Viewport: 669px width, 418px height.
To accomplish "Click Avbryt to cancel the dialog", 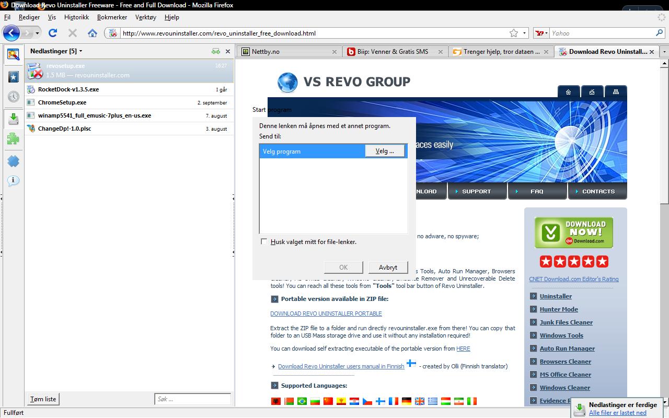I will coord(388,267).
